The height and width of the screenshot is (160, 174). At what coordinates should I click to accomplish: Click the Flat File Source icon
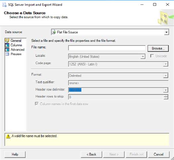[x=54, y=32]
